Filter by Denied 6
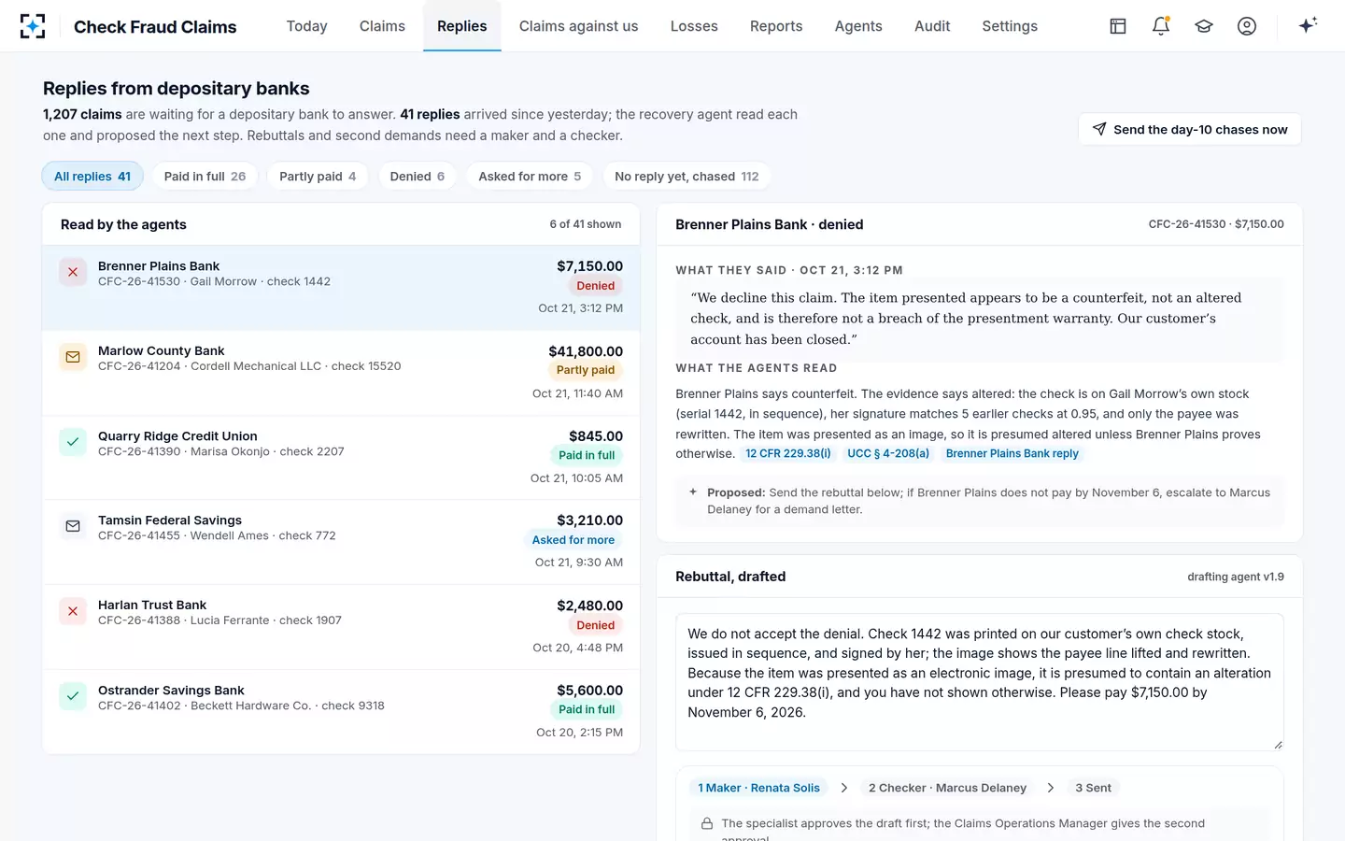1345x841 pixels. (418, 177)
